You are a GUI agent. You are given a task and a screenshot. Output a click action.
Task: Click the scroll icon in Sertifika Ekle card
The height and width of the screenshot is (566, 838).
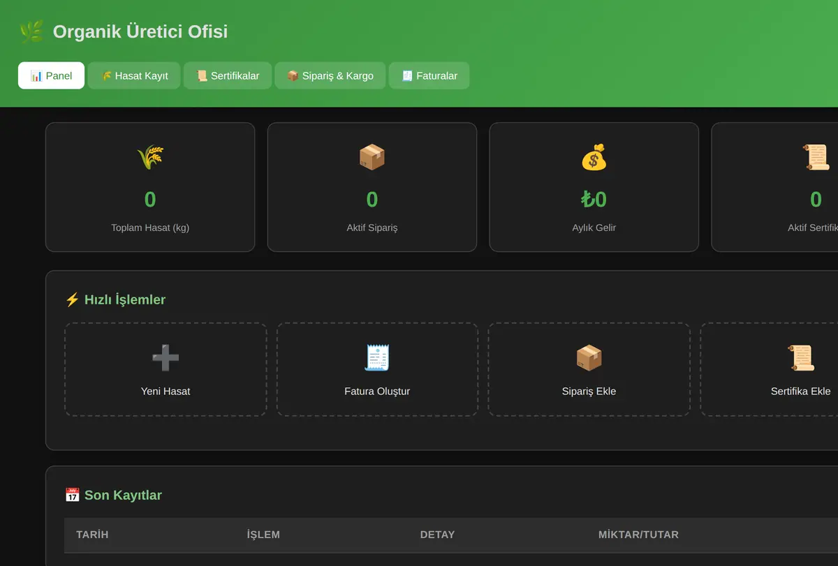(800, 358)
